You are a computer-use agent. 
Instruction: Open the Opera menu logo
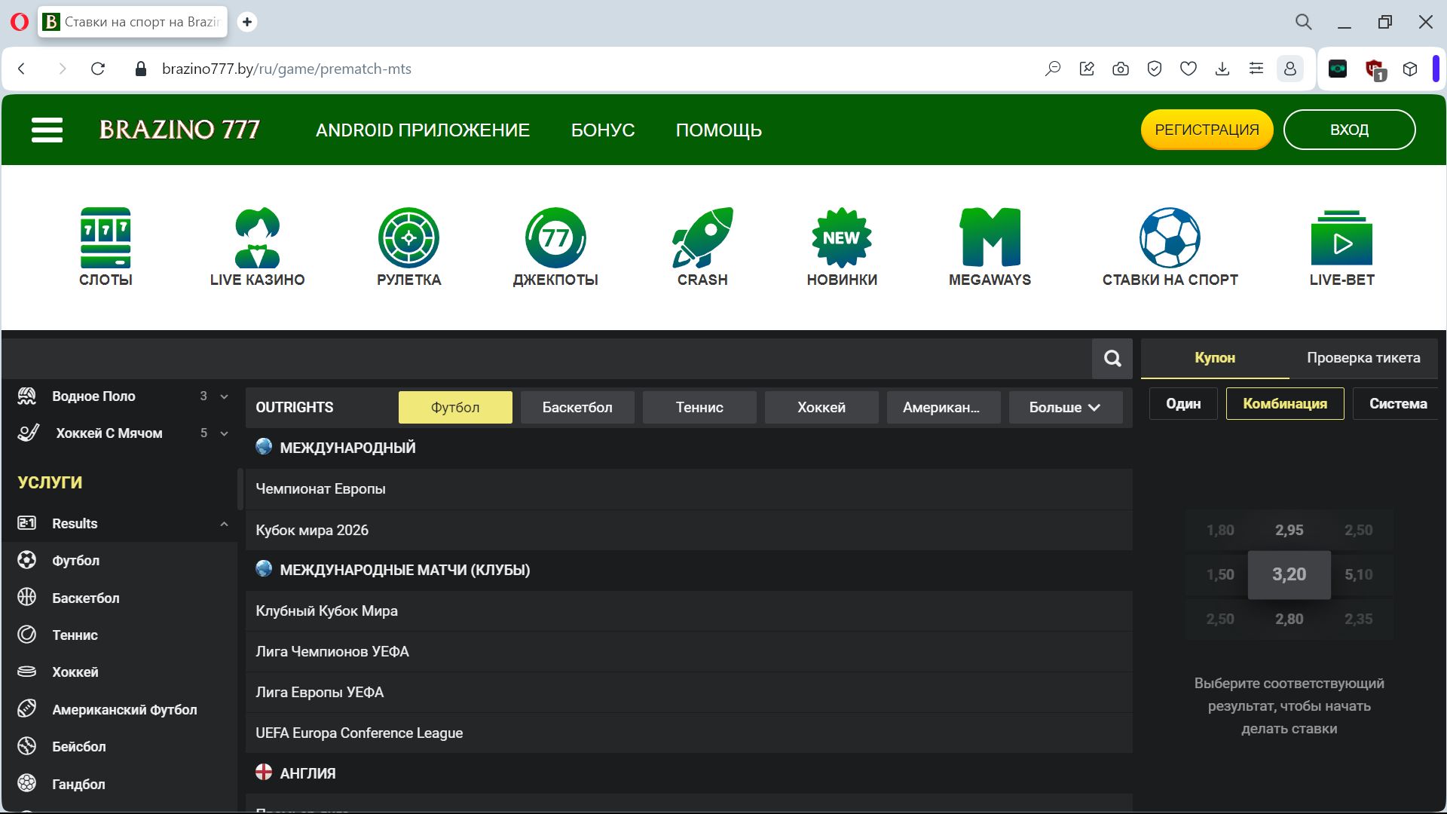click(20, 22)
